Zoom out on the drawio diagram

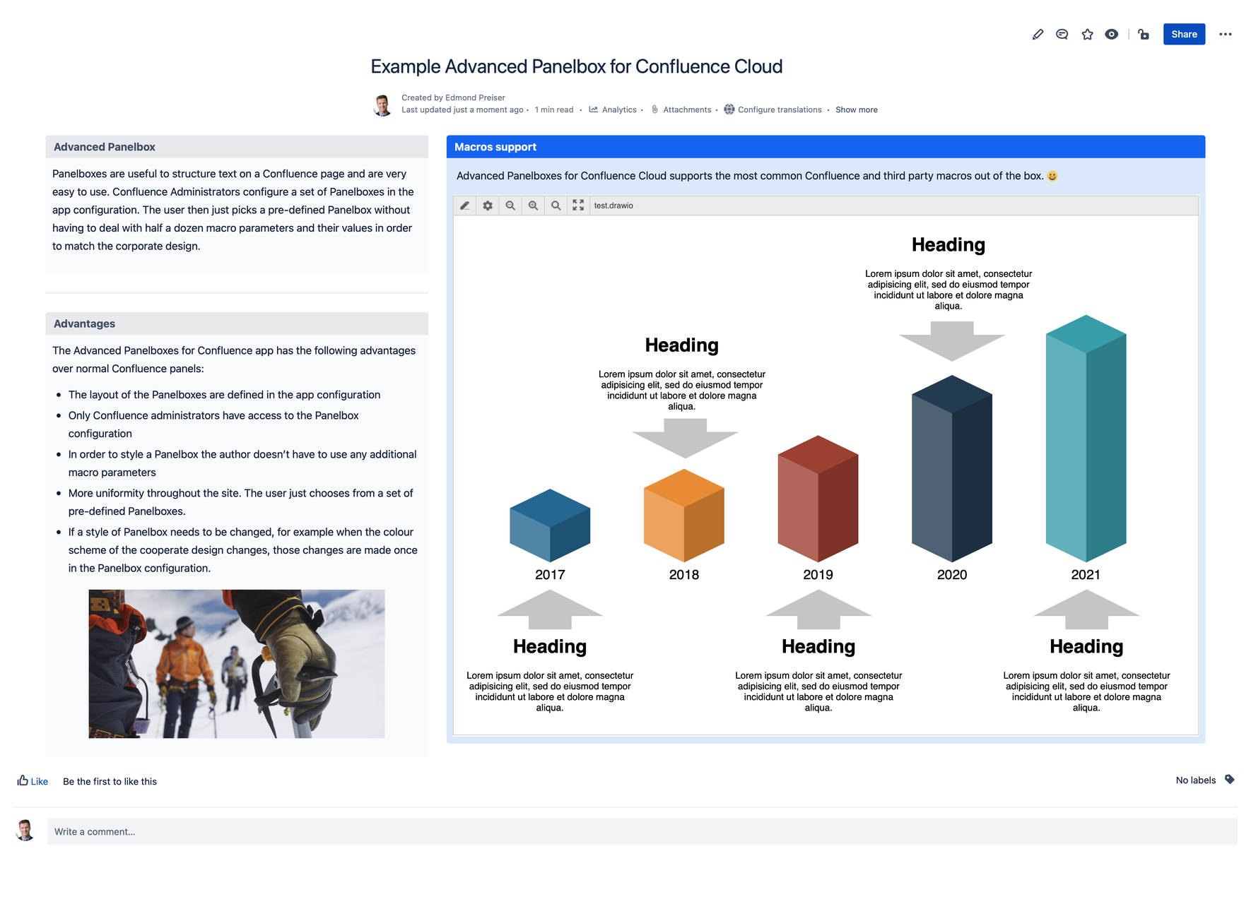coord(510,206)
